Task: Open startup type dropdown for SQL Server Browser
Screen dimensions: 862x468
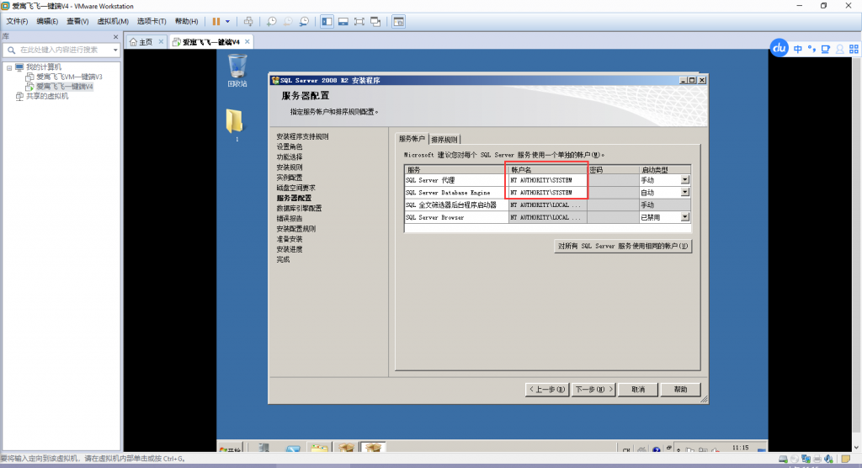Action: 685,217
